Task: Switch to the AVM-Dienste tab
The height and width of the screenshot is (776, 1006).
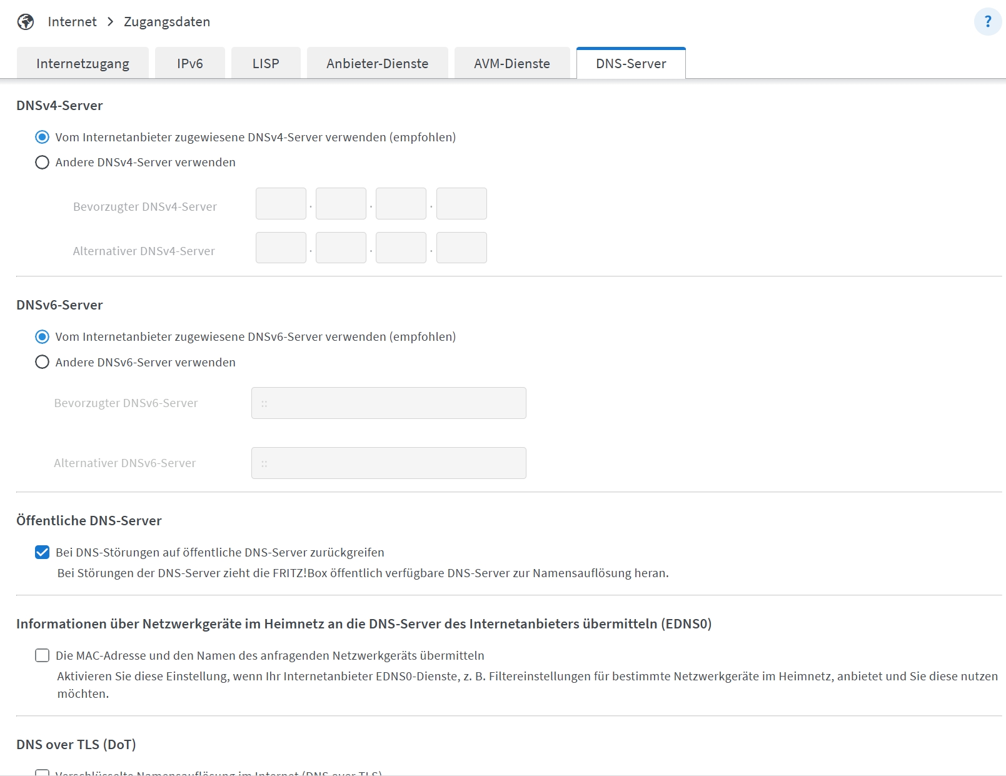Action: pos(511,63)
